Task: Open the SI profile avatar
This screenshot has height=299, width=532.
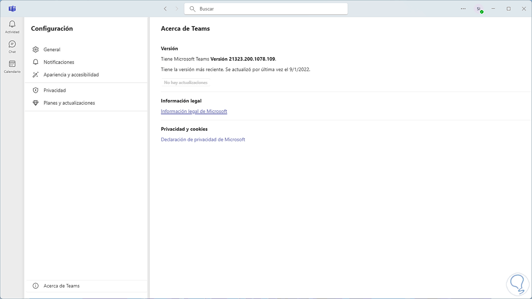Action: [478, 9]
